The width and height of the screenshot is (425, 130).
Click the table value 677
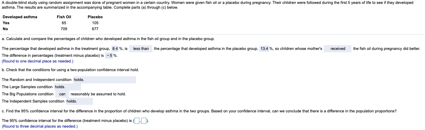click(95, 29)
